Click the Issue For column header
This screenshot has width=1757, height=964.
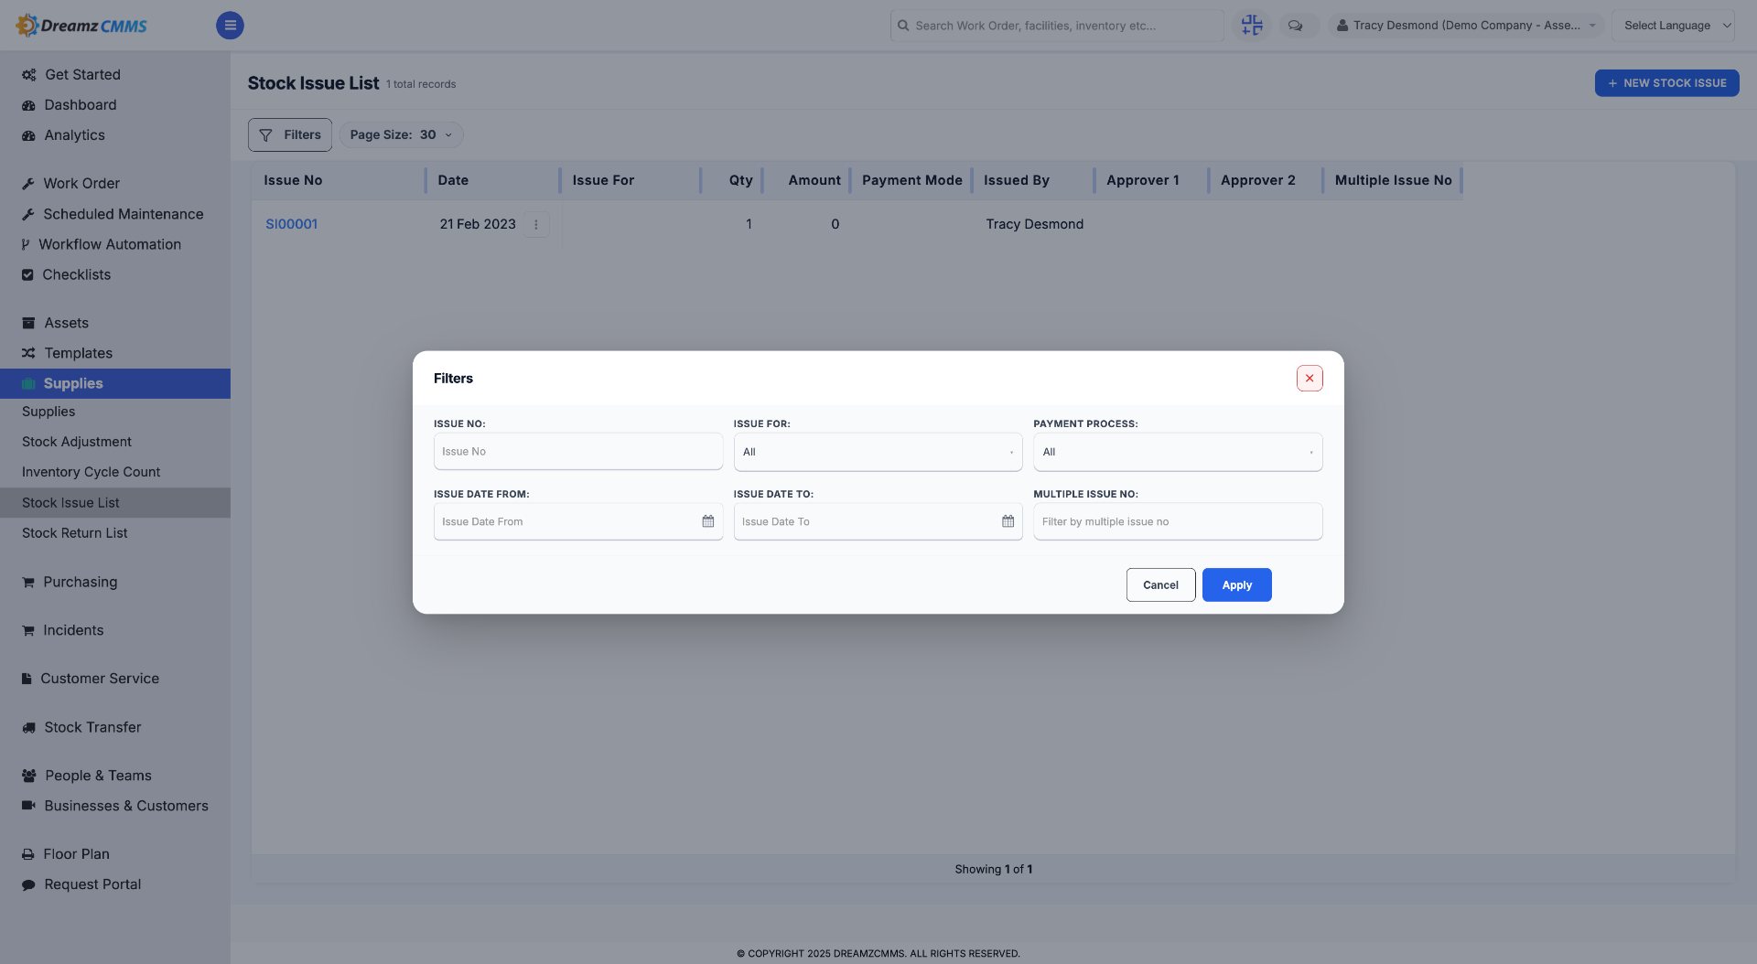[603, 181]
